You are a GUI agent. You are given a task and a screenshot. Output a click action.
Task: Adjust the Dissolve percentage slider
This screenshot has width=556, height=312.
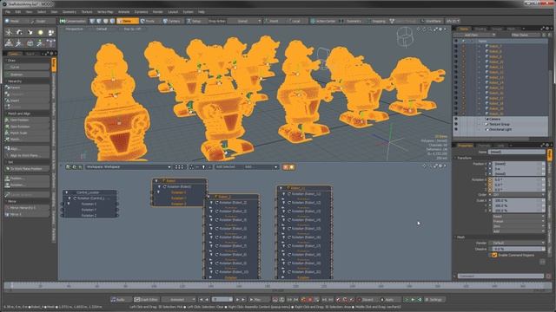pyautogui.click(x=517, y=249)
